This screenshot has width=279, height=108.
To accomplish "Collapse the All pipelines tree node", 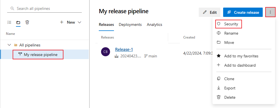I will click(10, 45).
